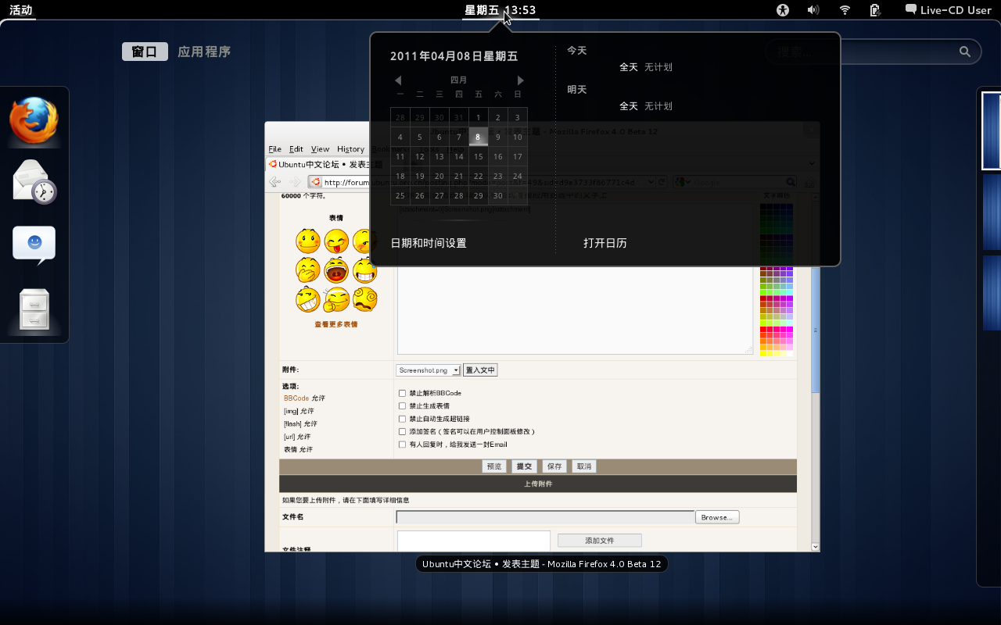Open 查看更多表情 link
The width and height of the screenshot is (1001, 625).
tap(336, 324)
